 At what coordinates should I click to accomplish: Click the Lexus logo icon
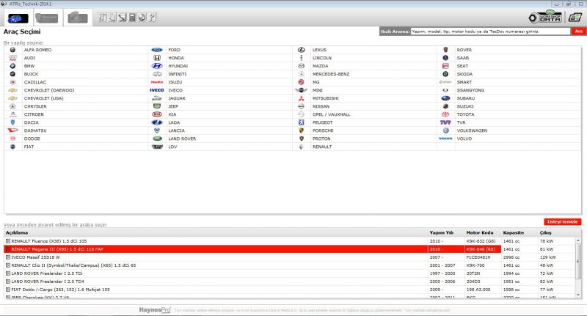tap(302, 50)
